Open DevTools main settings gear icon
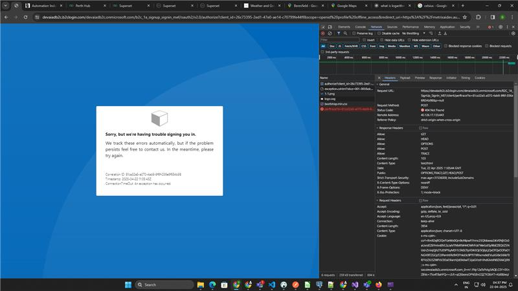This screenshot has height=291, width=518. tap(501, 27)
